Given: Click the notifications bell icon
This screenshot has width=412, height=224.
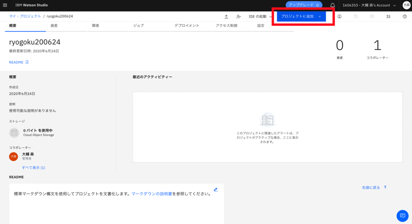Looking at the screenshot, I should 332,5.
